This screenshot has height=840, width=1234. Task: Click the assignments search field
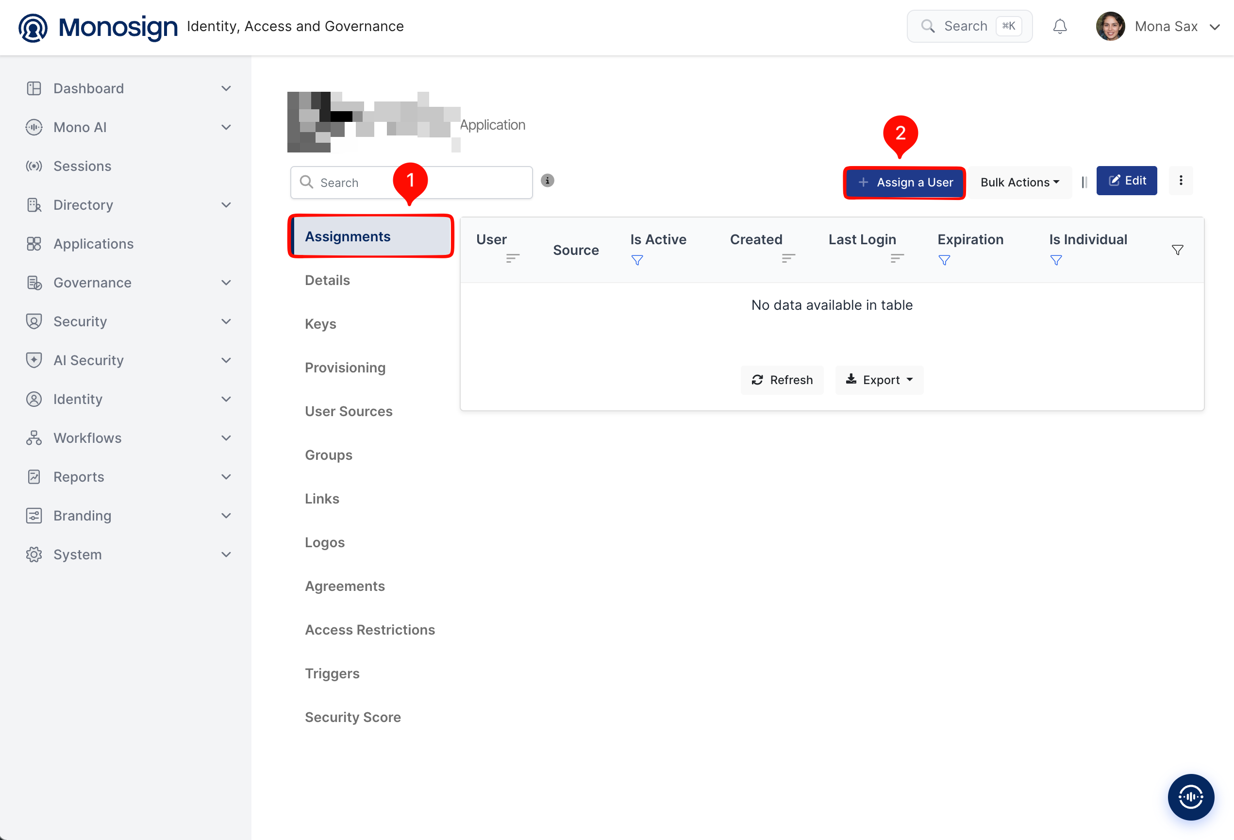(x=411, y=182)
